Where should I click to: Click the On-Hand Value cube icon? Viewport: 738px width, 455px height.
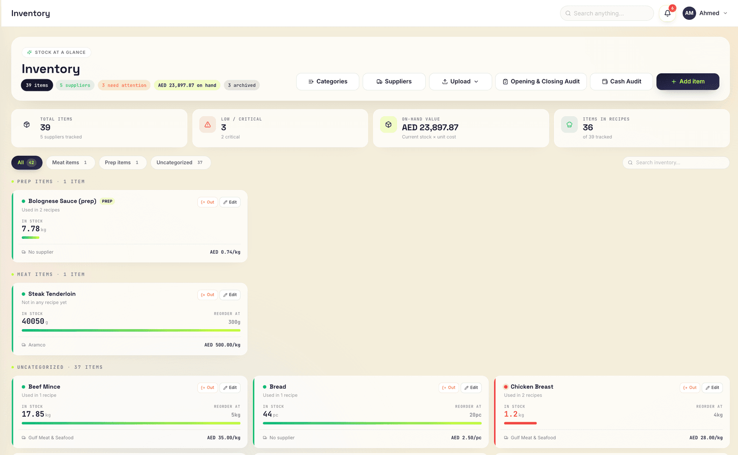point(388,124)
